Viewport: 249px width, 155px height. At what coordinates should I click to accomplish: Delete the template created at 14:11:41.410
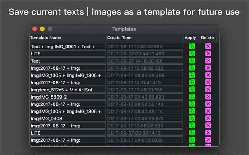[x=208, y=82]
